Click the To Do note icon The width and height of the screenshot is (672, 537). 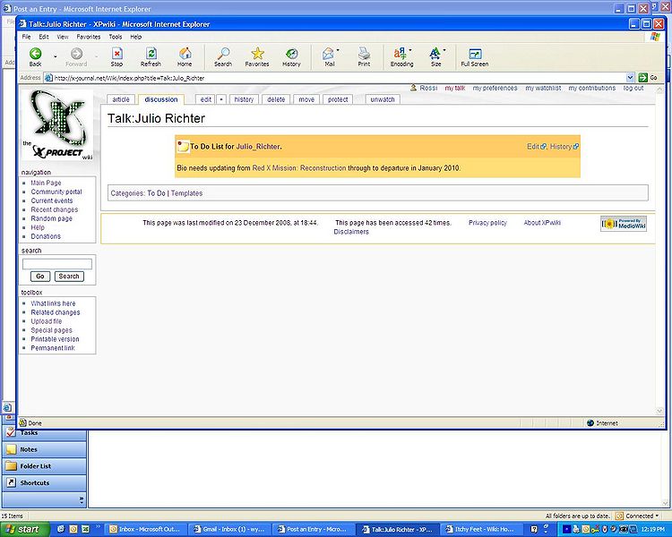(x=183, y=147)
